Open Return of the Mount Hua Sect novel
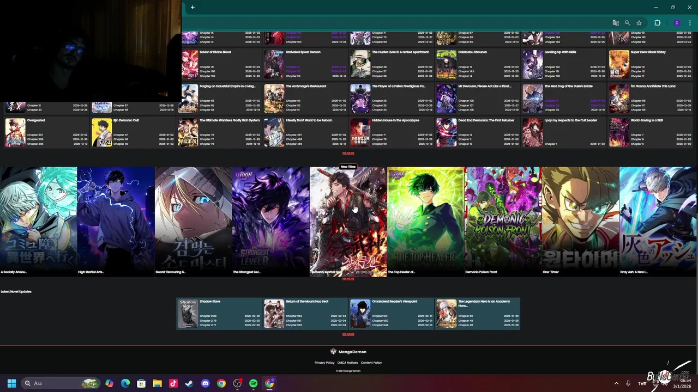The height and width of the screenshot is (392, 698). pyautogui.click(x=305, y=314)
